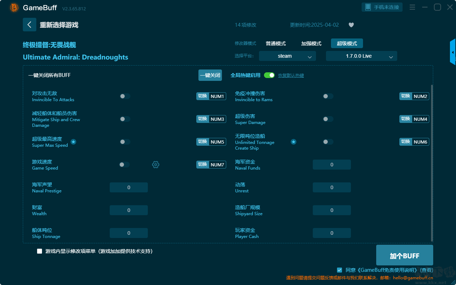Enable Invincible to Rams switch
This screenshot has width=456, height=285.
click(328, 96)
